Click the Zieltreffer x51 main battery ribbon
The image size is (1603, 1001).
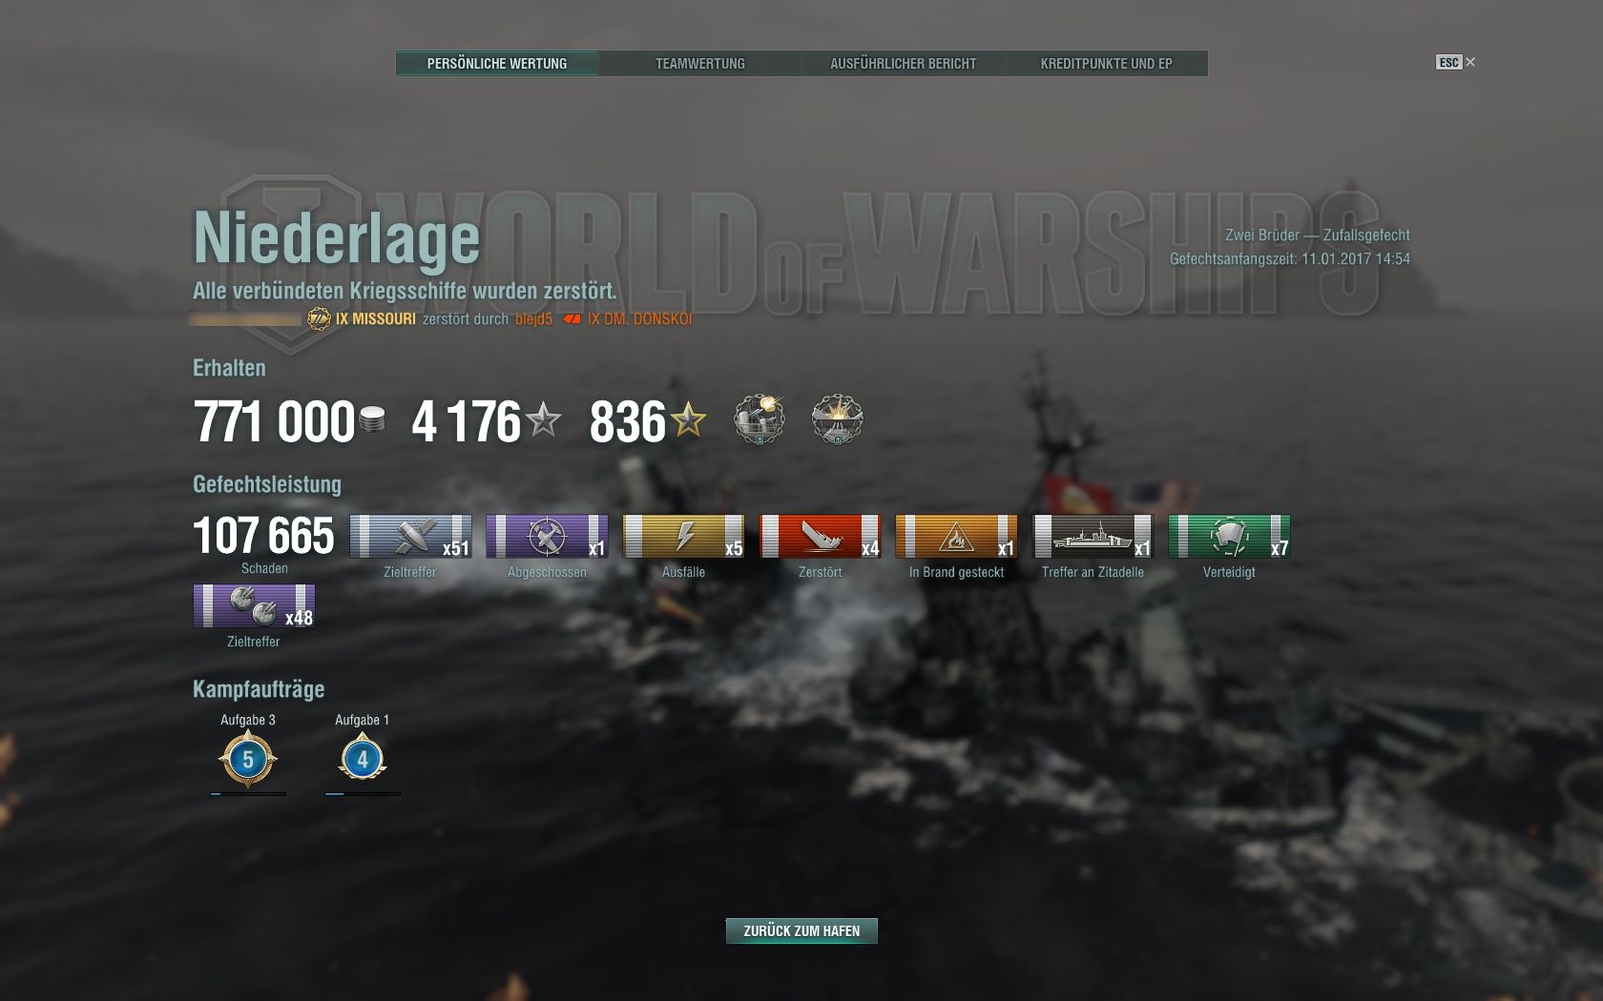tap(410, 536)
